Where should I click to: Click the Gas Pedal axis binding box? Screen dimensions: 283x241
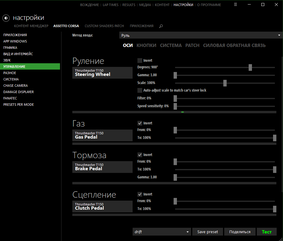[x=102, y=135]
